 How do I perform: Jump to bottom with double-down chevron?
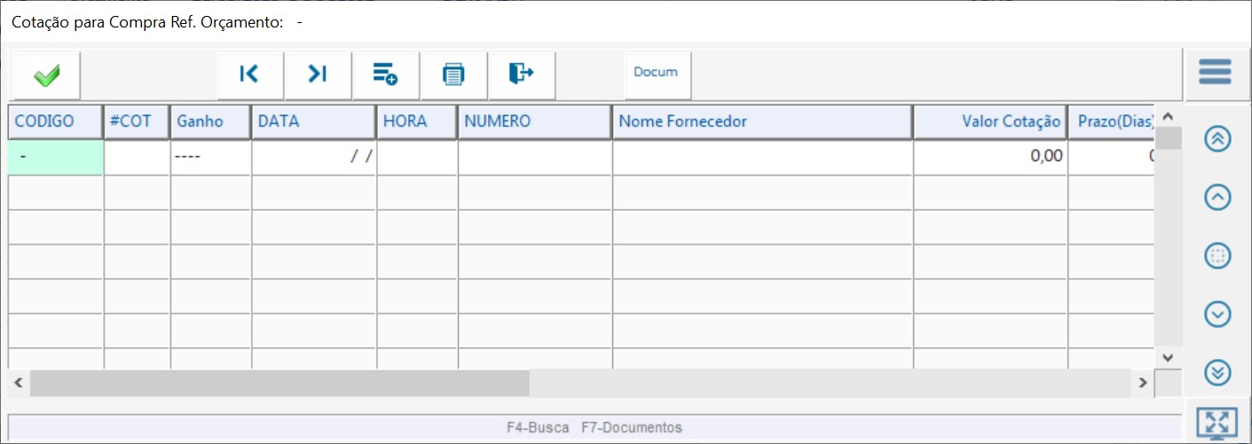(x=1217, y=372)
